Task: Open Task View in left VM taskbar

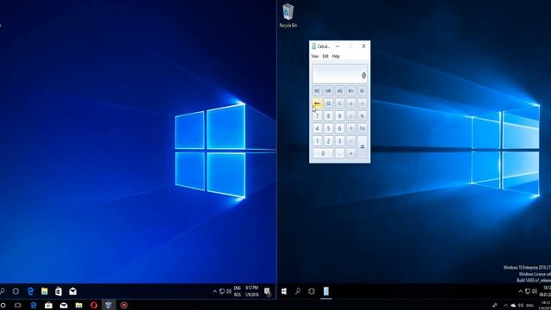Action: coord(15,291)
